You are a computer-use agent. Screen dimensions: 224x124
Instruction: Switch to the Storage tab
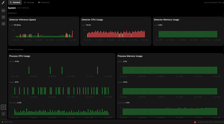(x=29, y=2)
